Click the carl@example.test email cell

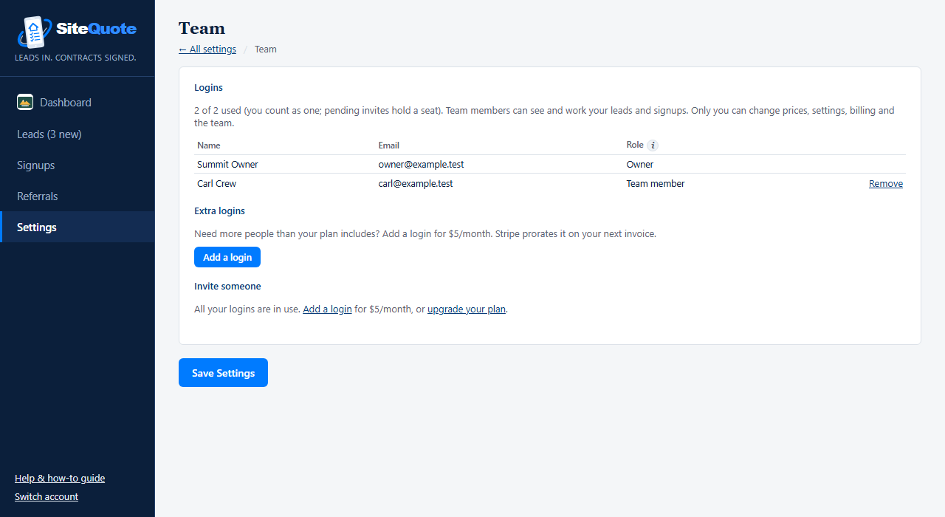pyautogui.click(x=416, y=184)
